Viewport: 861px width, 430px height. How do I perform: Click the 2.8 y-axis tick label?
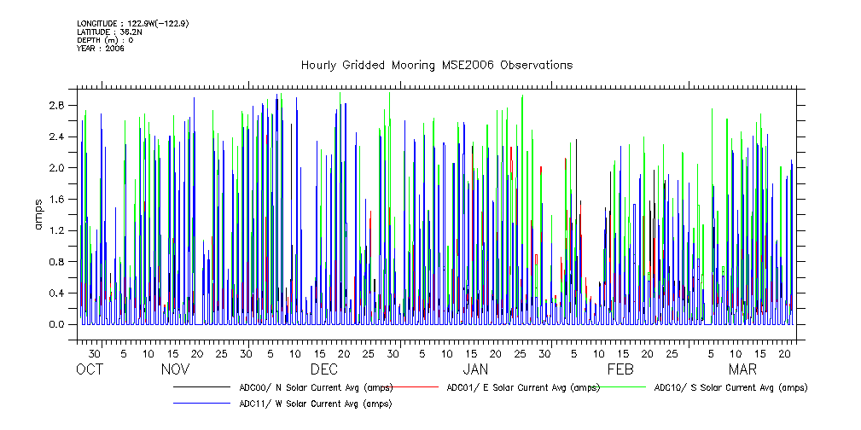tap(57, 105)
